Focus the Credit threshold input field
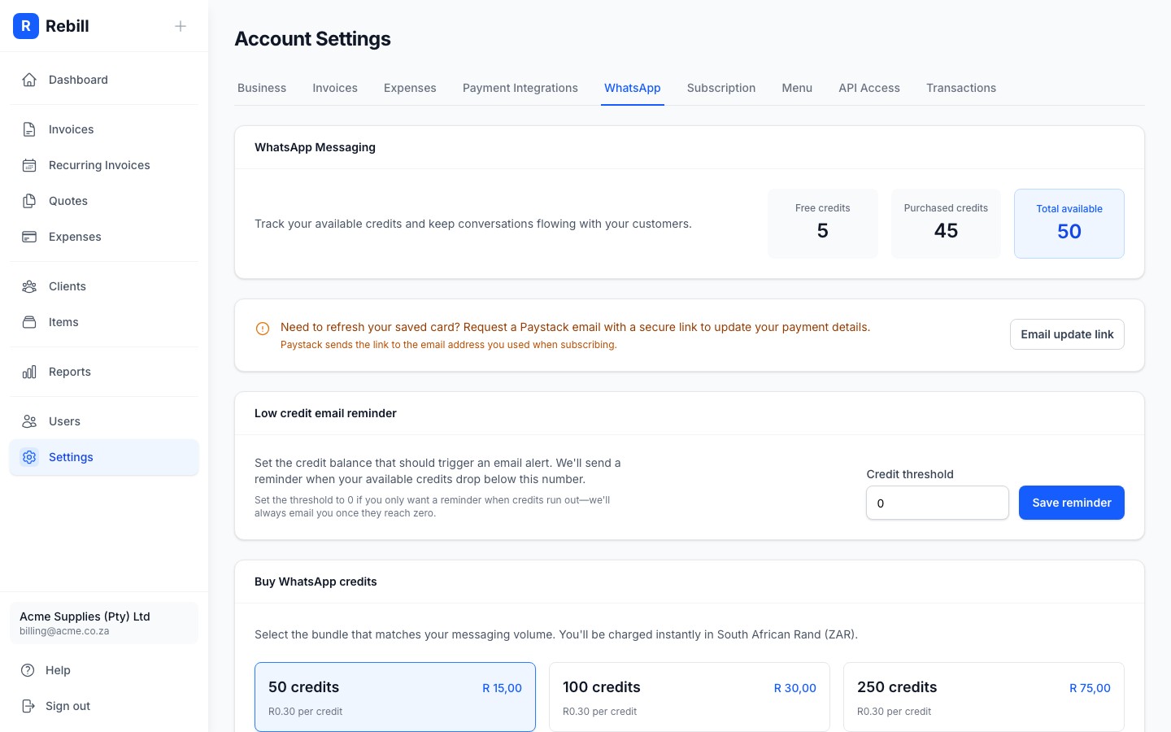 tap(937, 503)
